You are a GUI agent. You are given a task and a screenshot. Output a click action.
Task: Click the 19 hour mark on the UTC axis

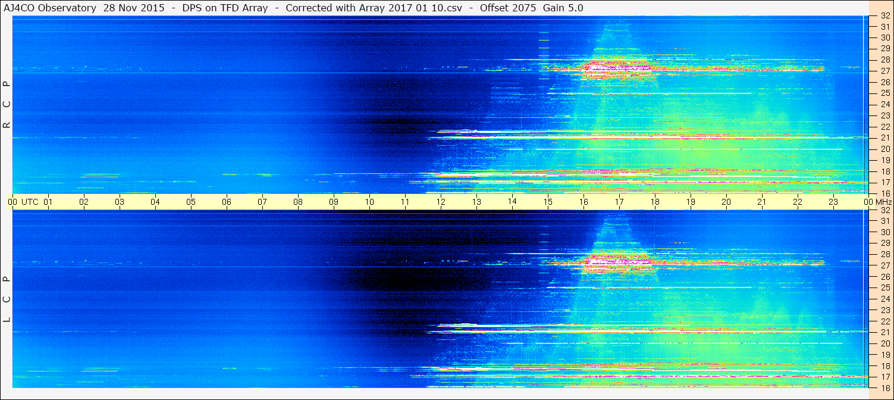coord(691,202)
